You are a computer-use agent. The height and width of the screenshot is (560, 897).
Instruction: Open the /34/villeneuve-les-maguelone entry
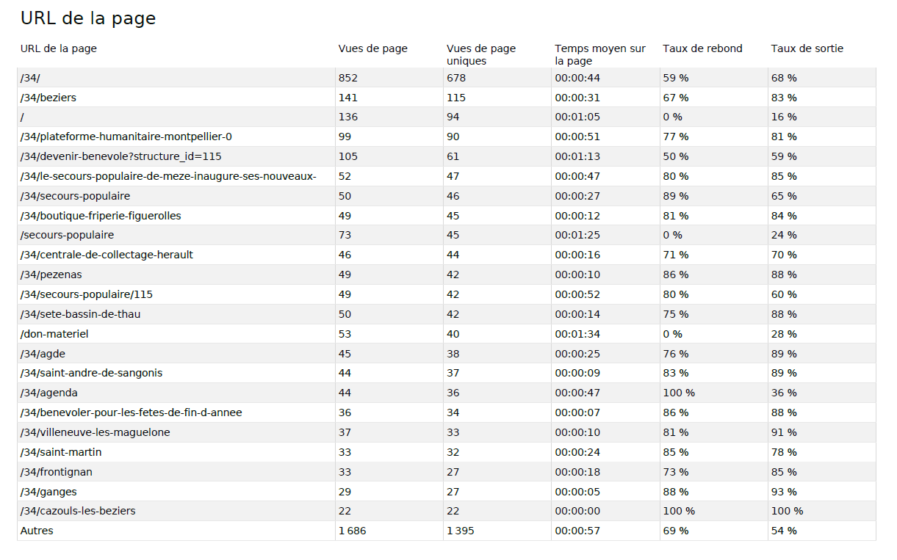[x=96, y=432]
